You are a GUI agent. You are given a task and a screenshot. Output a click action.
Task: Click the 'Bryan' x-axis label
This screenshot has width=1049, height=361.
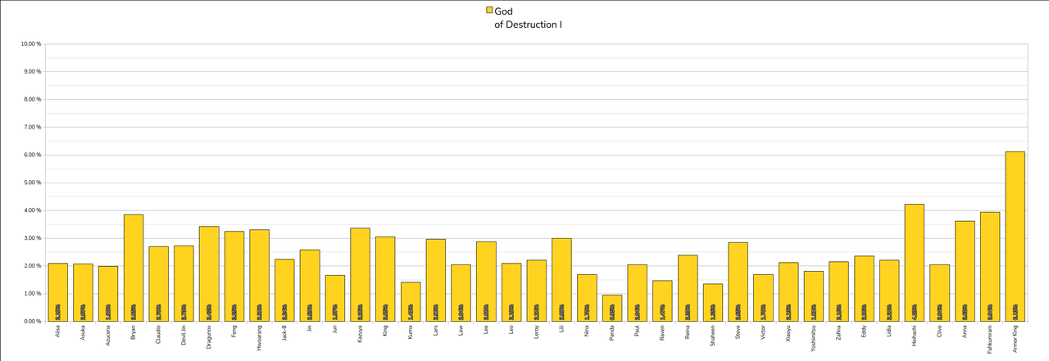(134, 332)
